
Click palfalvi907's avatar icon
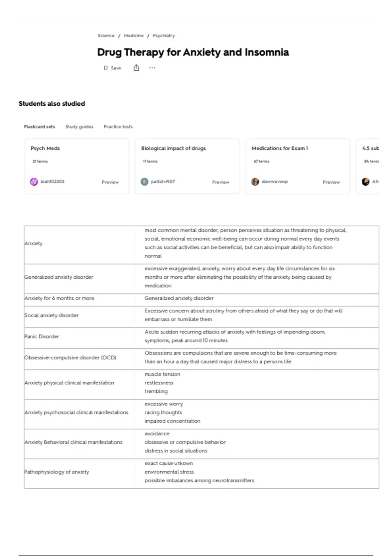(144, 182)
